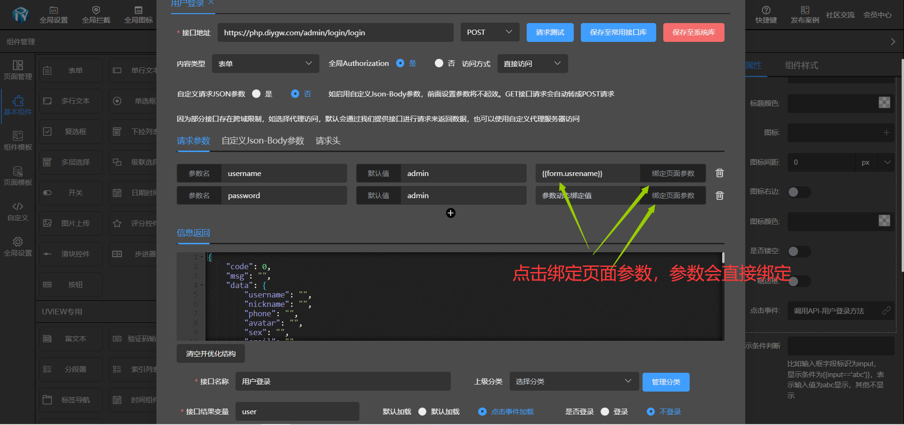The image size is (904, 425).
Task: Open the 组件样式 tab
Action: coord(801,65)
